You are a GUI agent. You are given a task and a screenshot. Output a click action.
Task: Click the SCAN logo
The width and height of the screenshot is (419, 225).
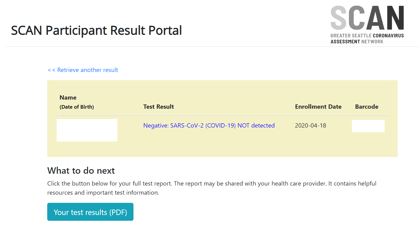pyautogui.click(x=367, y=25)
